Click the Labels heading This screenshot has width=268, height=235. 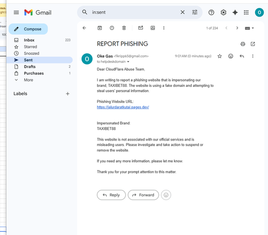coord(20,93)
